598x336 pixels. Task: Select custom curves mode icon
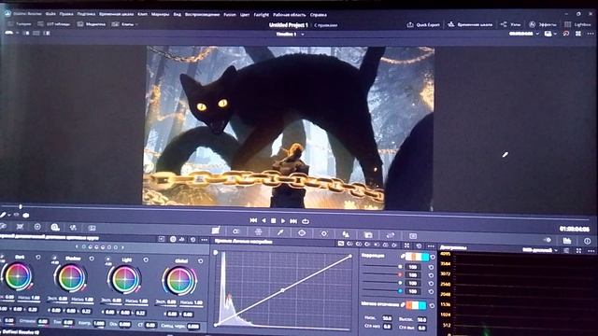coord(341,244)
